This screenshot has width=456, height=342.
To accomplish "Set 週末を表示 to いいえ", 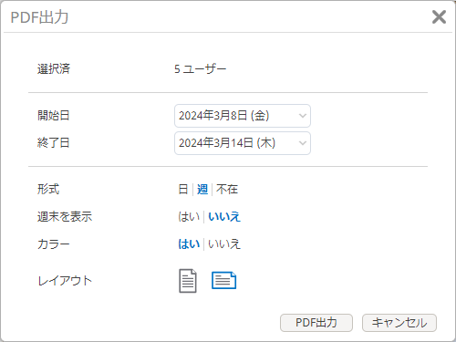I will (x=224, y=217).
